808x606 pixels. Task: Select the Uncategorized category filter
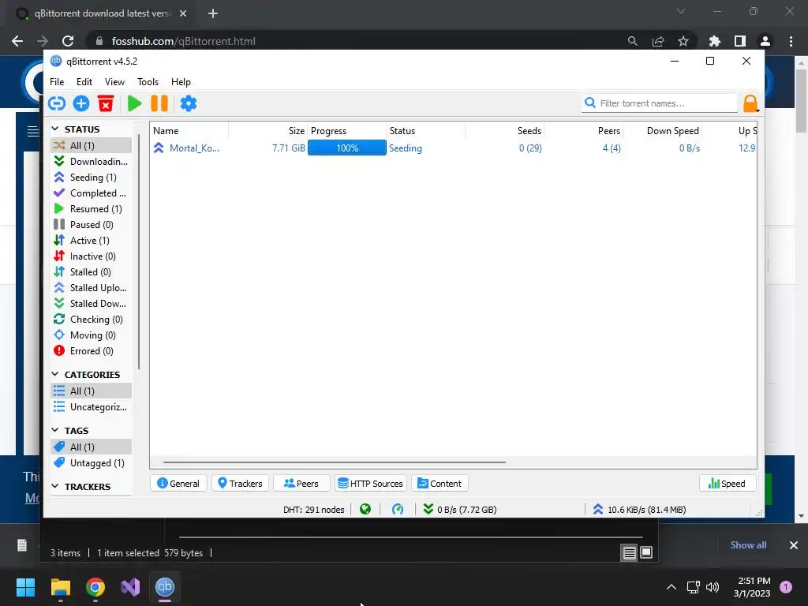[x=92, y=407]
